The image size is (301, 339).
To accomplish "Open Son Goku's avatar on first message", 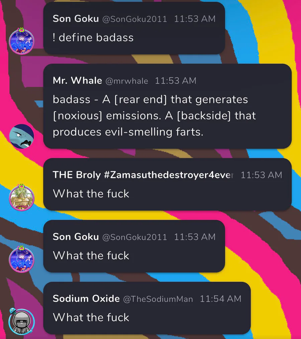I will pyautogui.click(x=21, y=42).
